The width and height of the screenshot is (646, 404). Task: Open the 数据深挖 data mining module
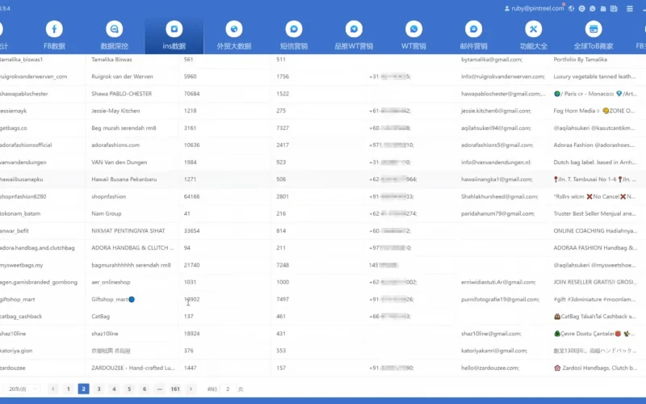pos(113,36)
